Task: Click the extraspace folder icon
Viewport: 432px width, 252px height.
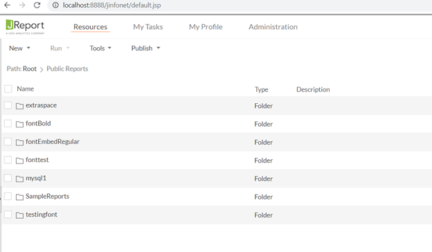Action: click(x=19, y=106)
